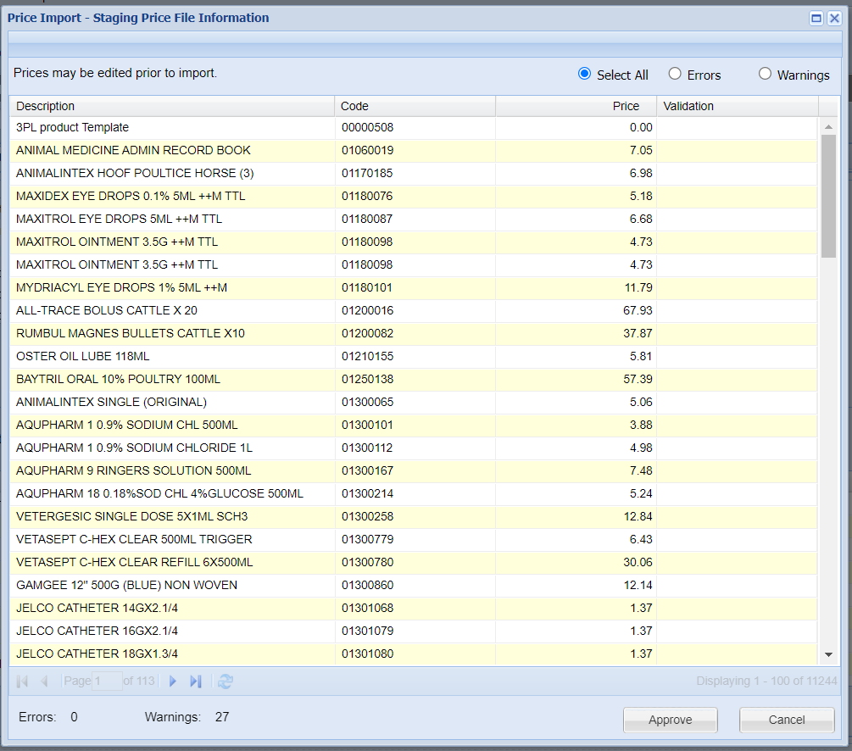Sort by Description column header

[172, 106]
